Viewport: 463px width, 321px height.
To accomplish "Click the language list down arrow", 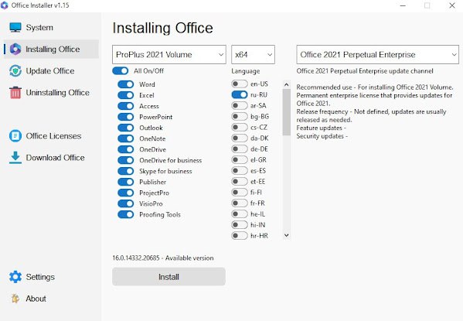I will point(287,236).
